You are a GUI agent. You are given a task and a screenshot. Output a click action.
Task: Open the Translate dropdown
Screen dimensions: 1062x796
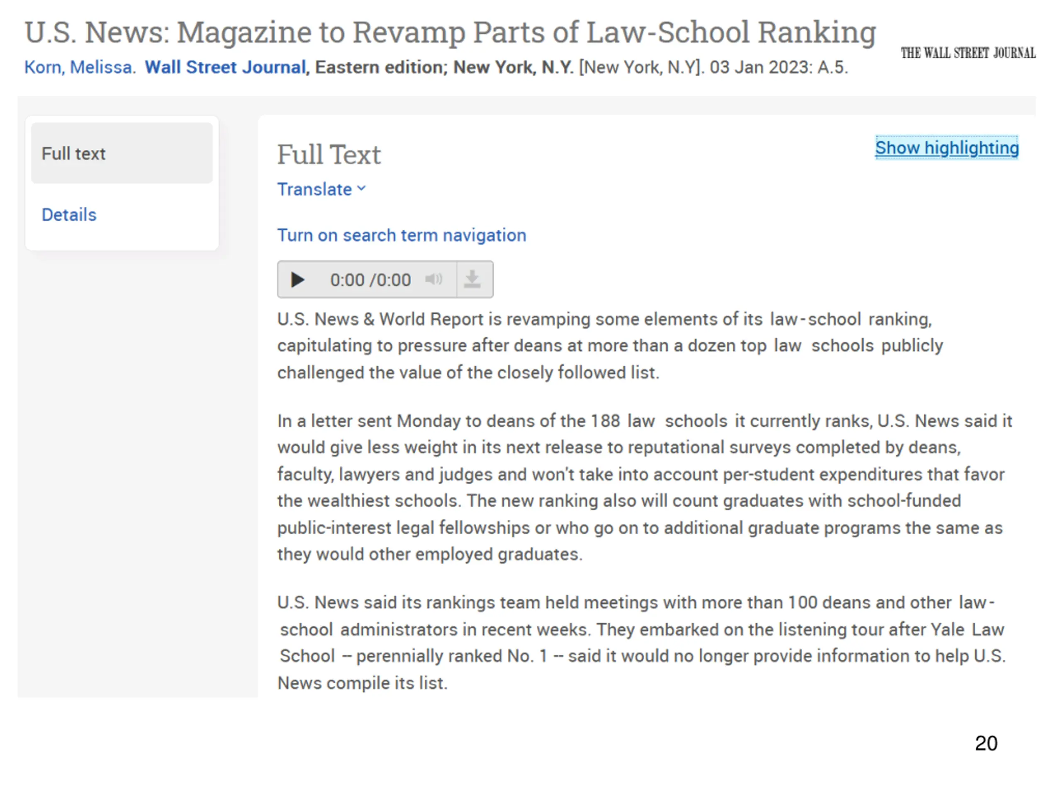pos(321,189)
